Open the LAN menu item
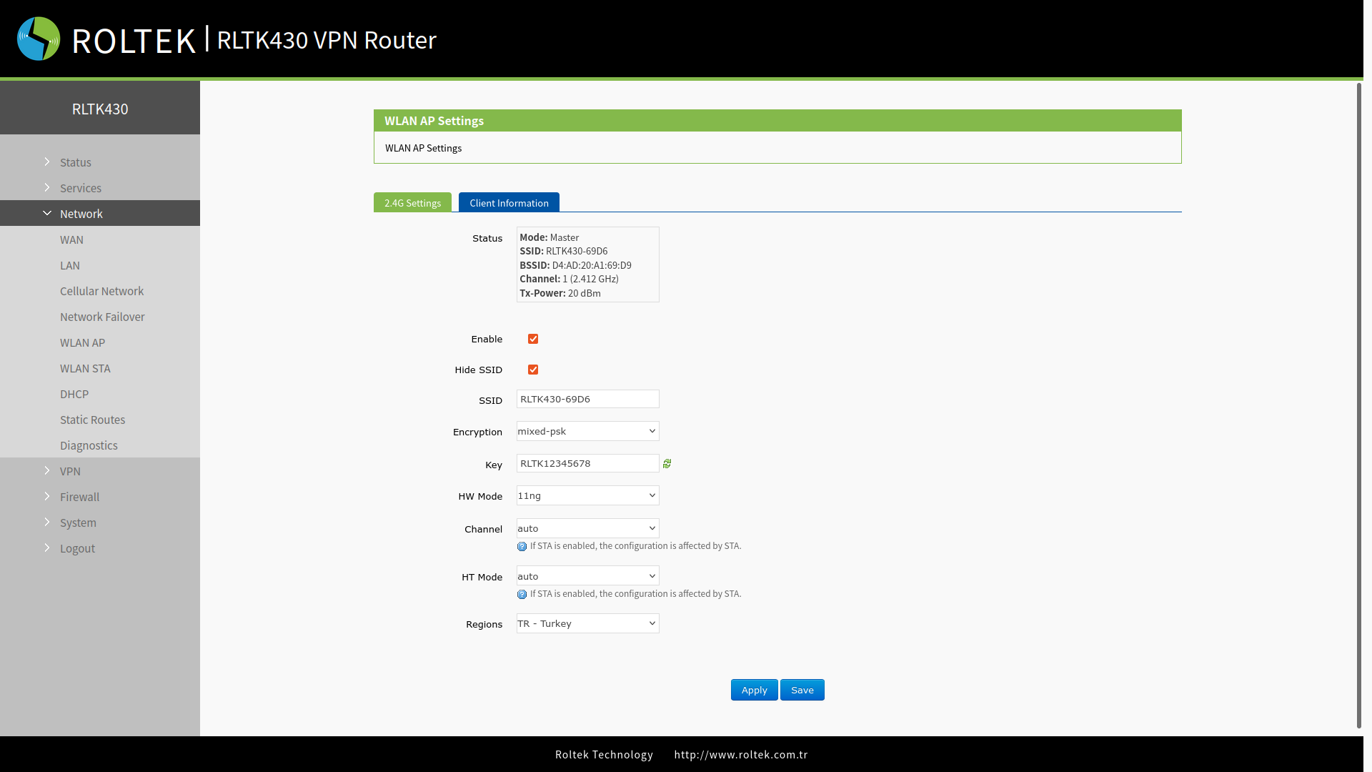The width and height of the screenshot is (1372, 772). tap(70, 265)
